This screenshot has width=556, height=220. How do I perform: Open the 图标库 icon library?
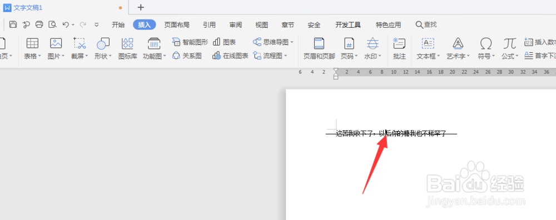pyautogui.click(x=127, y=48)
